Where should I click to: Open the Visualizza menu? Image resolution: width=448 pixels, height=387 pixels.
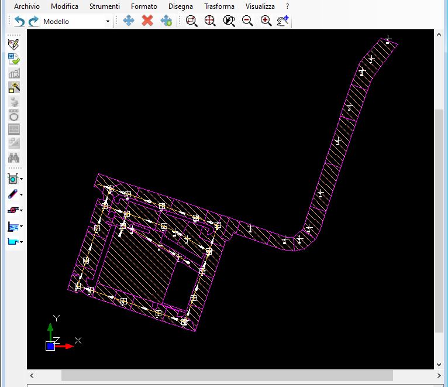(x=260, y=6)
